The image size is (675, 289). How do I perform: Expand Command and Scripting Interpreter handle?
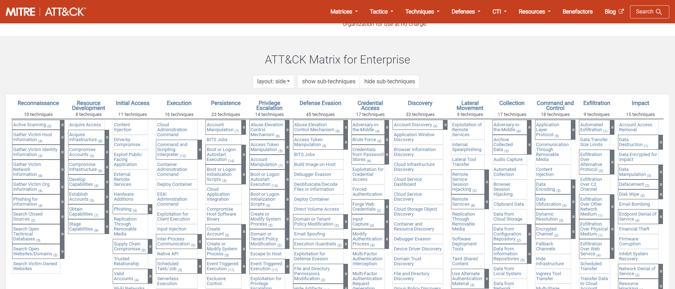coord(200,150)
